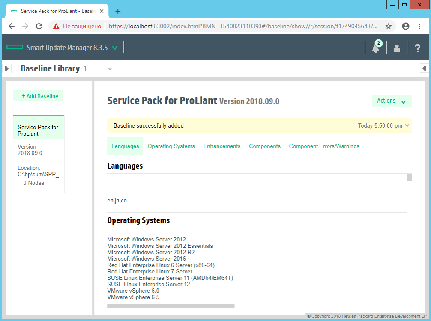Screen dimensions: 431x321
Task: Open help using the question mark icon
Action: 417,48
